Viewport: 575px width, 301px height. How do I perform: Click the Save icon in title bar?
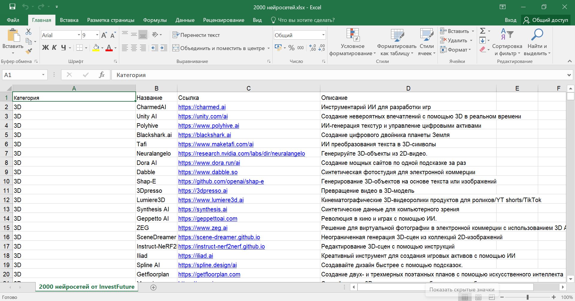pos(12,7)
